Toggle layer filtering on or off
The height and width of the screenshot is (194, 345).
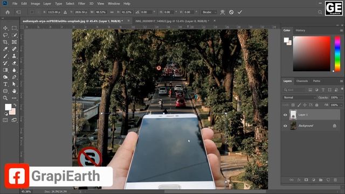click(x=342, y=88)
